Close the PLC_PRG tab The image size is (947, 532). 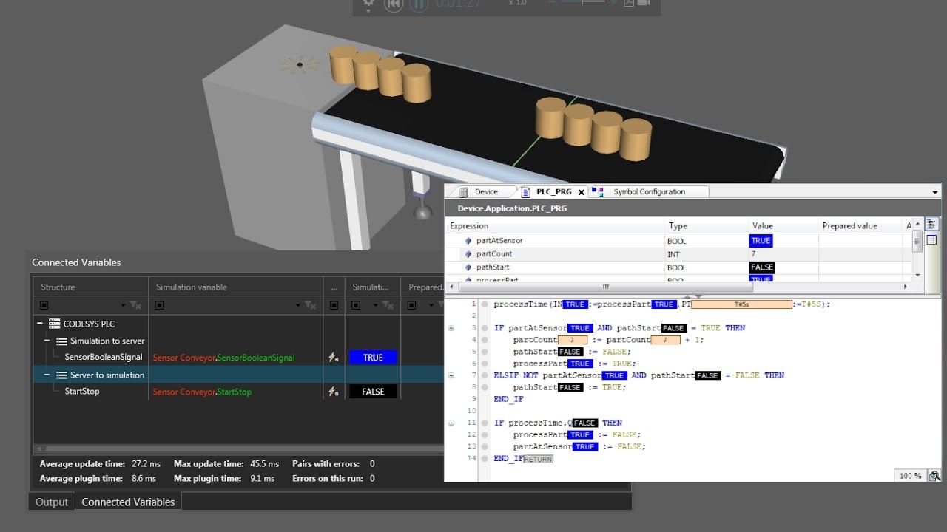click(582, 191)
